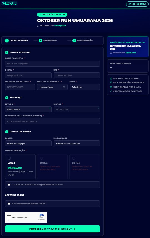Click lock icon beside Inscrição 100% Segura

coord(111,78)
